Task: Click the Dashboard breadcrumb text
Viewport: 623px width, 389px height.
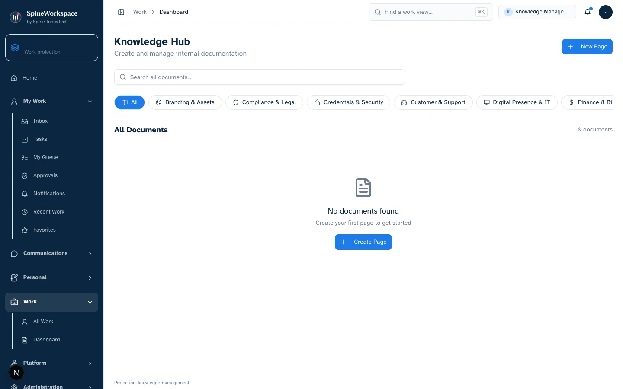Action: click(x=174, y=12)
